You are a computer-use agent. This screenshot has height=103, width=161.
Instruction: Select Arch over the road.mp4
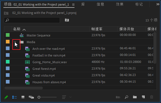point(48,49)
